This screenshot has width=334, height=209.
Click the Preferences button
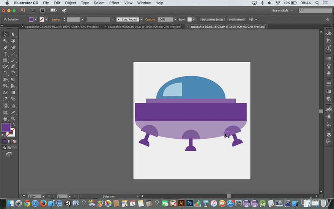tap(236, 19)
